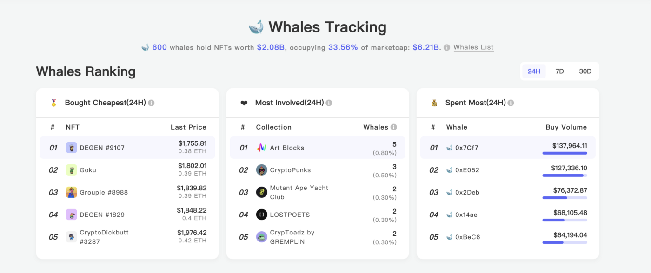Click the whale icon beside 0x14ae

point(449,214)
